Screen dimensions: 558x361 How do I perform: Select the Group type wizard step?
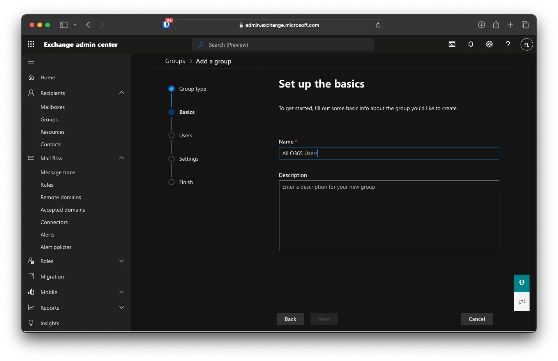(x=187, y=89)
